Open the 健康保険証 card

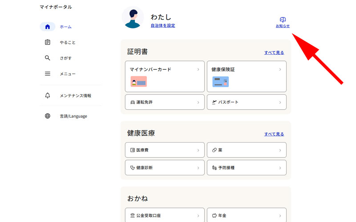247,76
